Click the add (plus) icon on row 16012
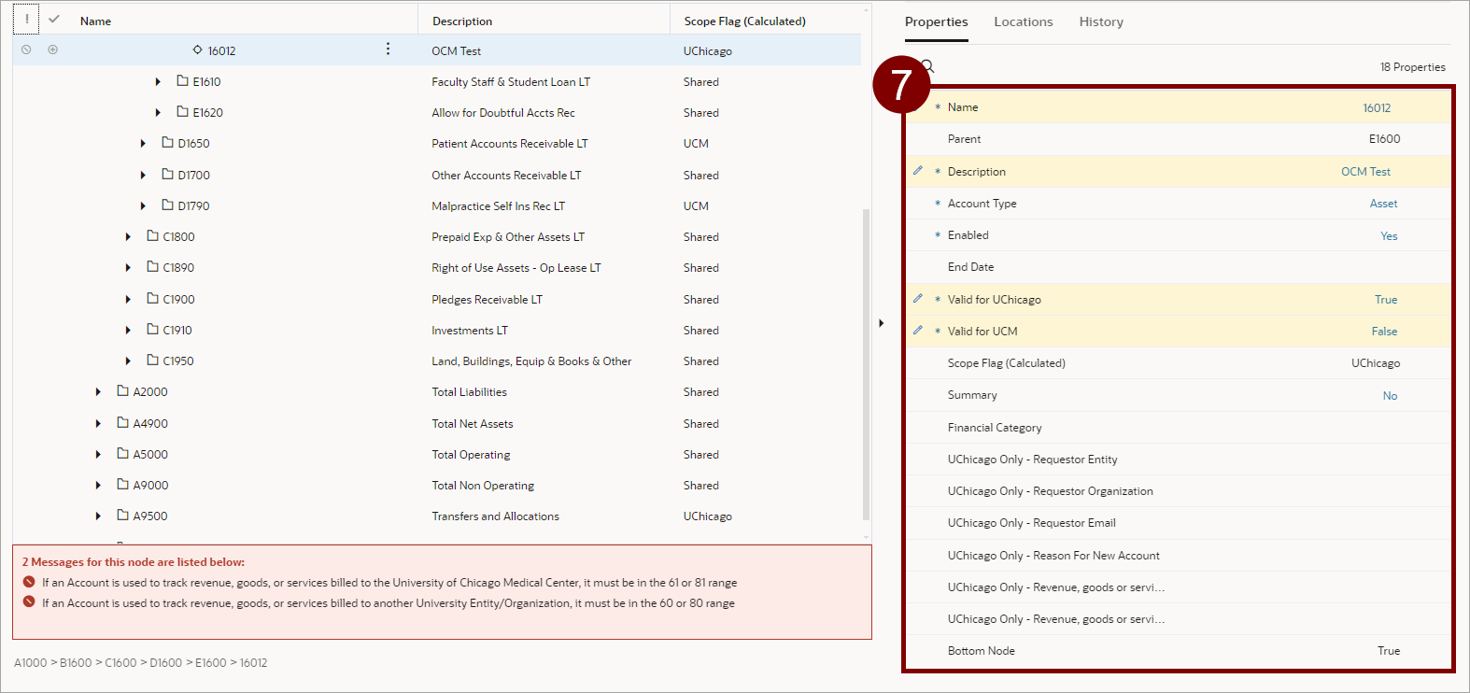 point(53,50)
